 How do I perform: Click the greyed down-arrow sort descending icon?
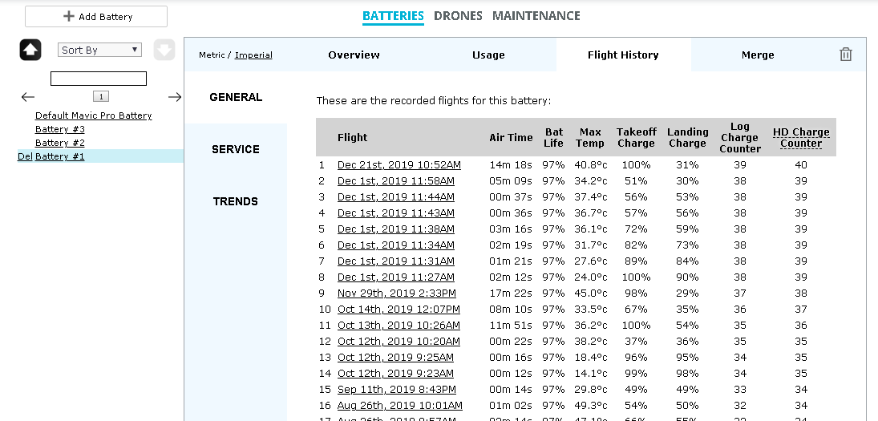pyautogui.click(x=164, y=50)
